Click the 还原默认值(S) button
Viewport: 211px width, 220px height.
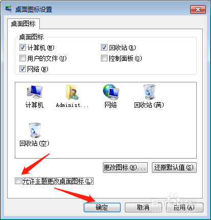point(174,167)
